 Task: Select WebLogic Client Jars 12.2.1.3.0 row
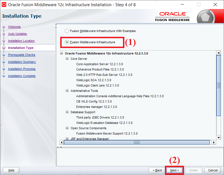(97, 85)
